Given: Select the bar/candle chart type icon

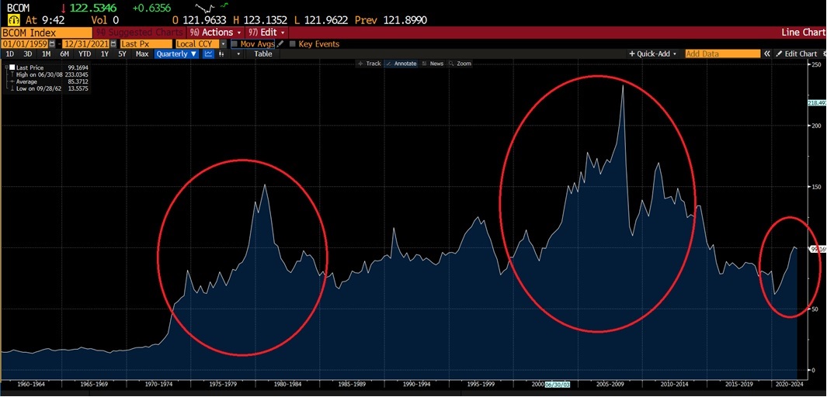Looking at the screenshot, I should pos(221,54).
